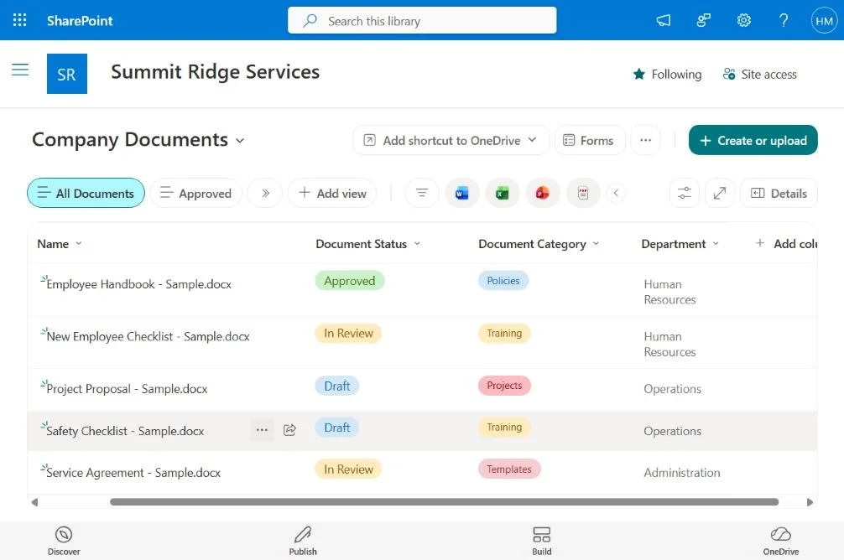Open the Build tab
Screen dimensions: 844x560
(541, 541)
